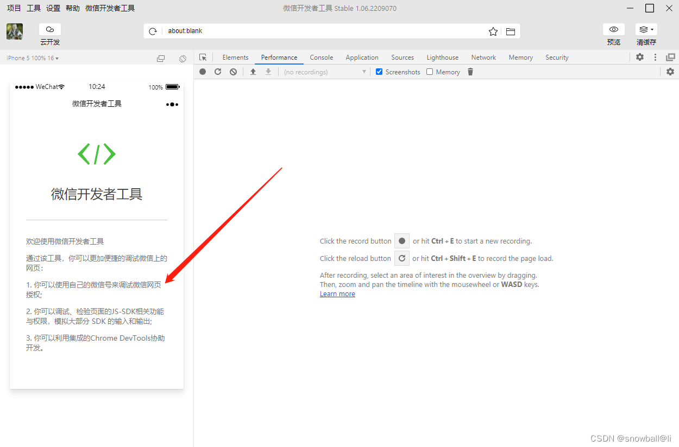This screenshot has height=447, width=679.
Task: Click the undock DevTools window icon
Action: (671, 57)
